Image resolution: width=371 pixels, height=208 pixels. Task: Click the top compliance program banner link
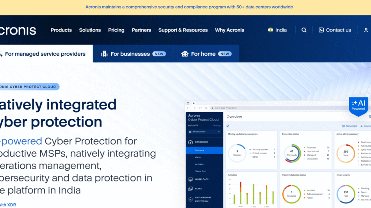(189, 7)
